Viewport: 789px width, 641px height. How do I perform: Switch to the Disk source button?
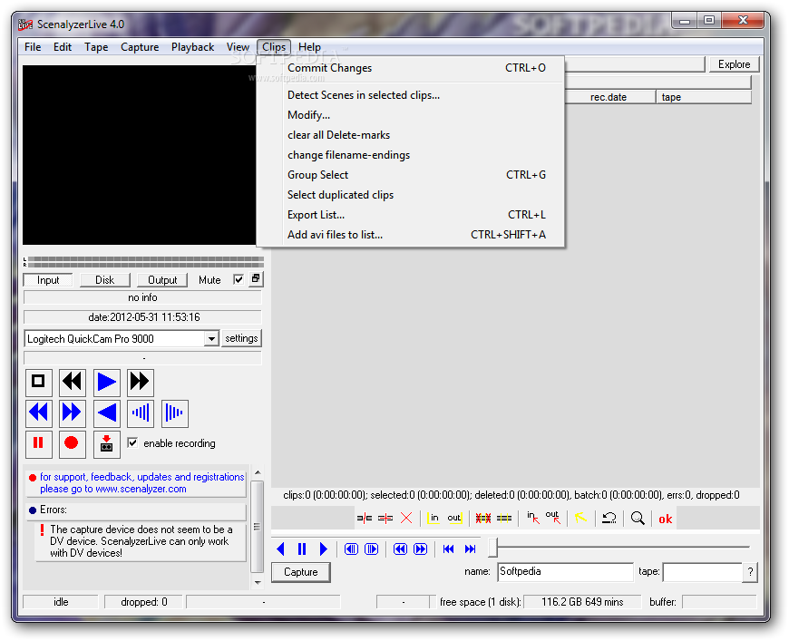[104, 280]
